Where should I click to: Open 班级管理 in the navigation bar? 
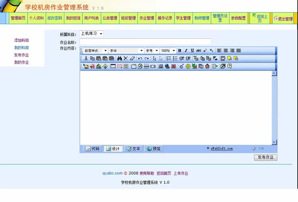pyautogui.click(x=129, y=18)
